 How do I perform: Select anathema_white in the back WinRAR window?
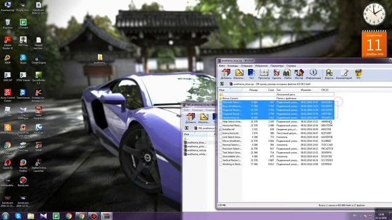(x=195, y=154)
